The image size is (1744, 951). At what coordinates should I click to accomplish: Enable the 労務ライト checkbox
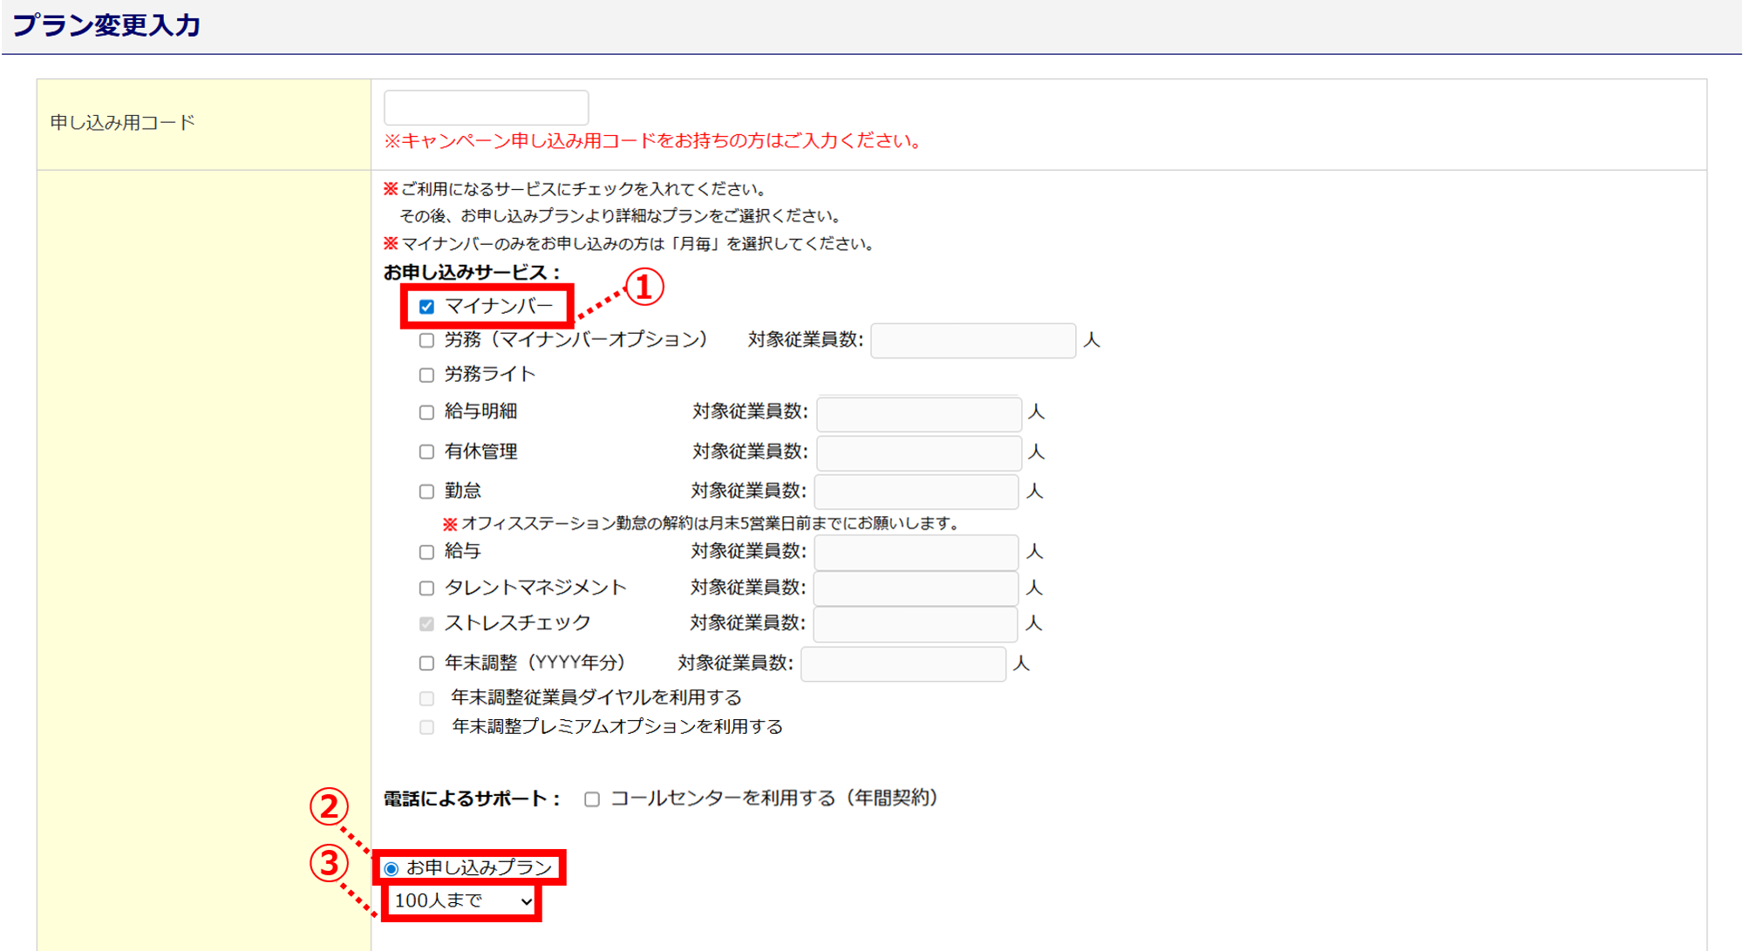point(426,375)
